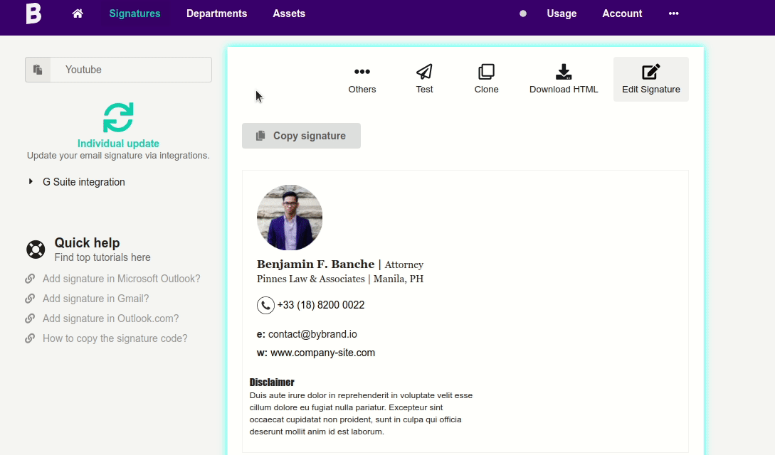Go to the home icon
Image resolution: width=775 pixels, height=455 pixels.
78,14
